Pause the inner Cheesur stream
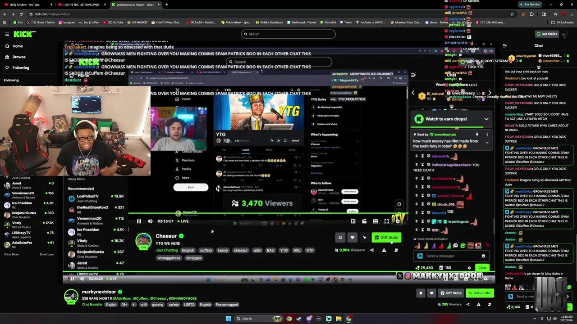 click(x=139, y=221)
